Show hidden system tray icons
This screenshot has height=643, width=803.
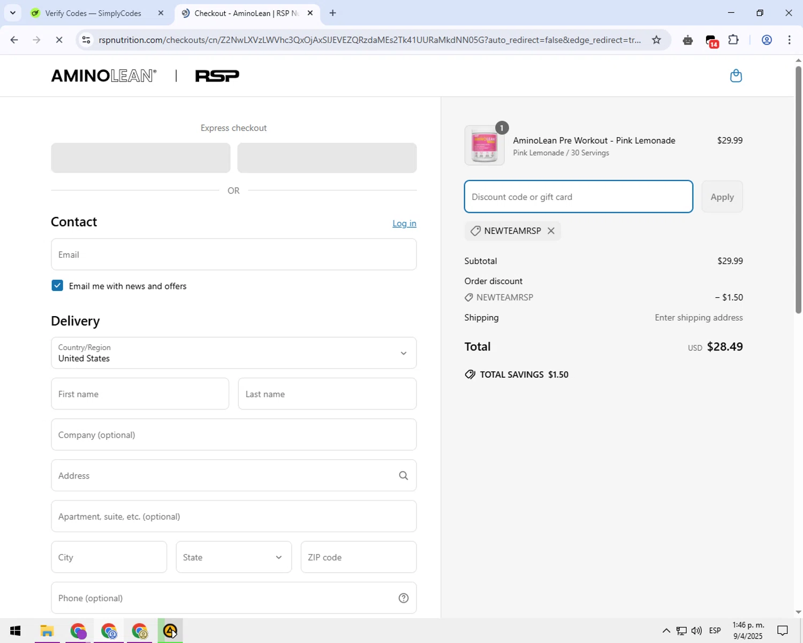coord(666,631)
